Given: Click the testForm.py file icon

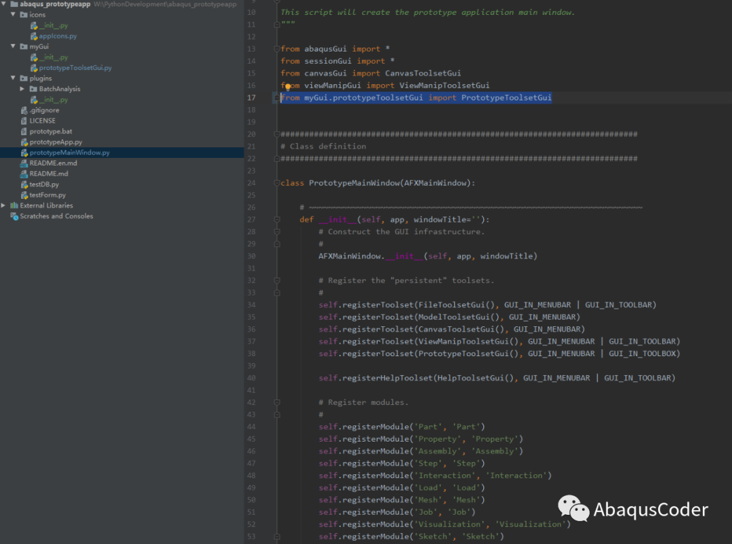Looking at the screenshot, I should (x=24, y=195).
